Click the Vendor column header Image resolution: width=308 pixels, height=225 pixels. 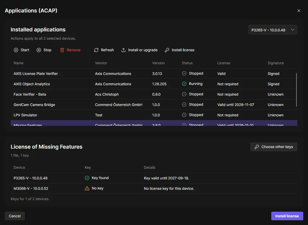[x=101, y=63]
